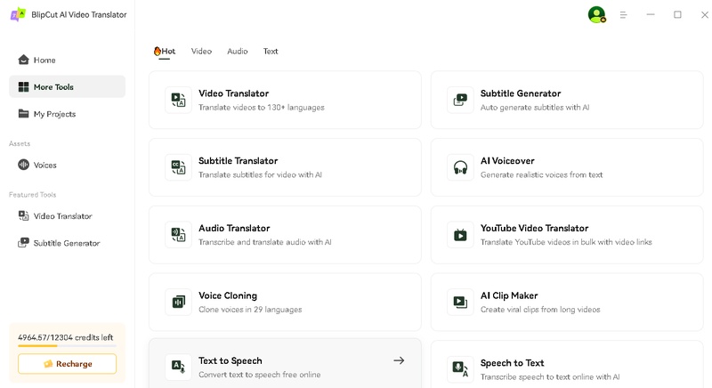Switch to the Audio tab
The image size is (712, 388).
point(238,52)
